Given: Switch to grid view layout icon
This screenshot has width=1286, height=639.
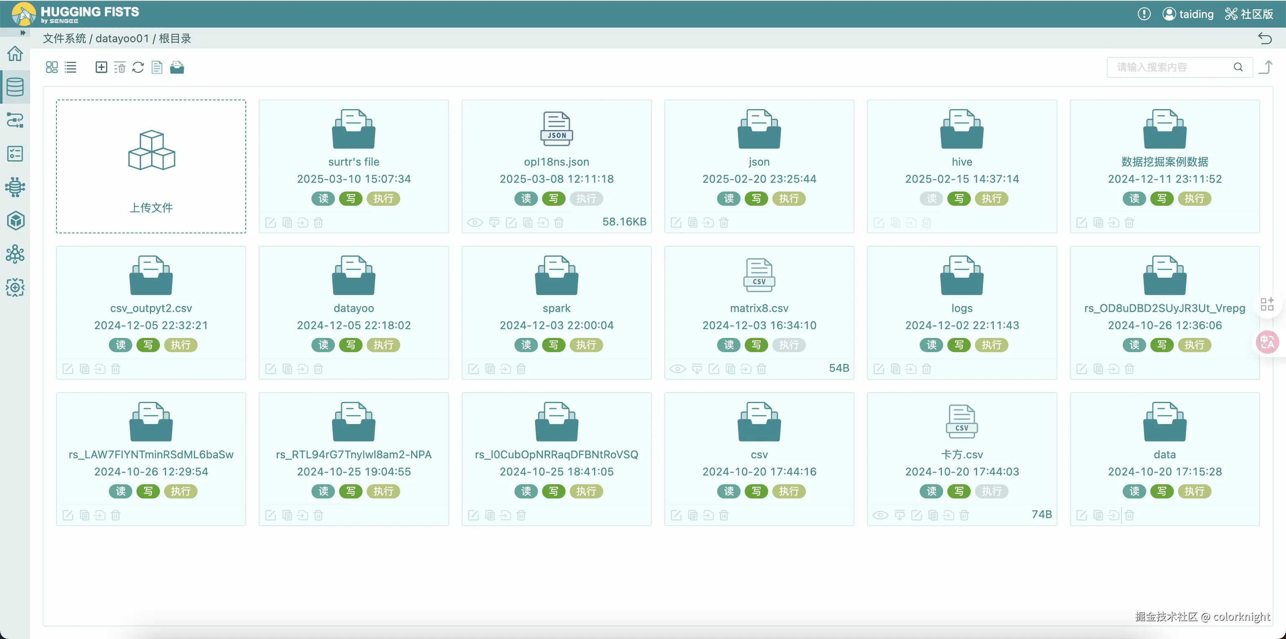Looking at the screenshot, I should 51,67.
